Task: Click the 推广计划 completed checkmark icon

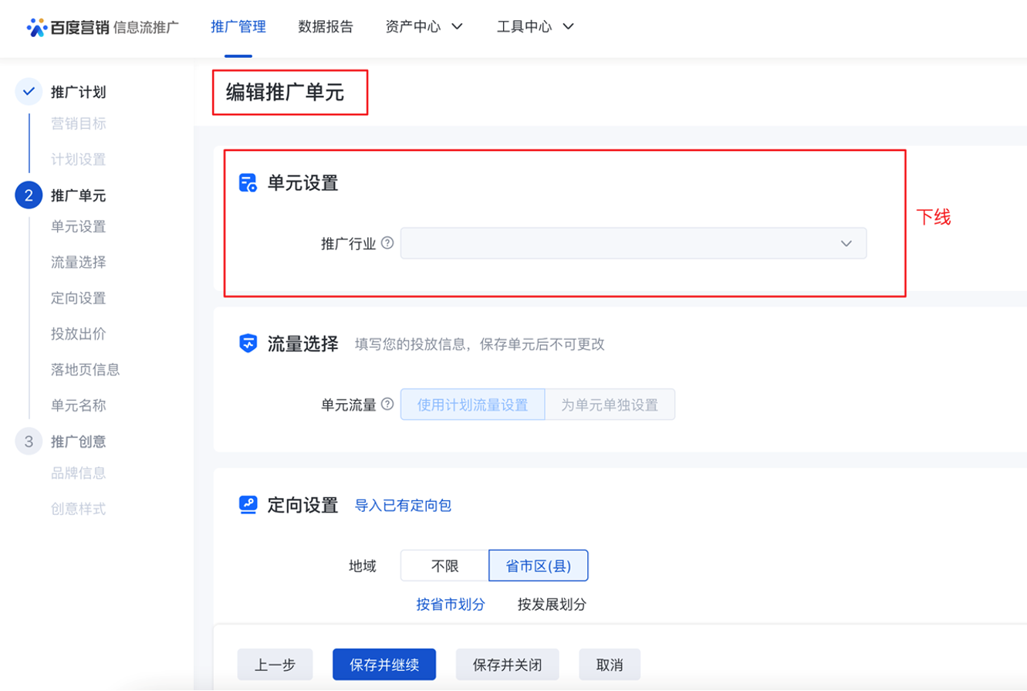Action: (x=29, y=92)
